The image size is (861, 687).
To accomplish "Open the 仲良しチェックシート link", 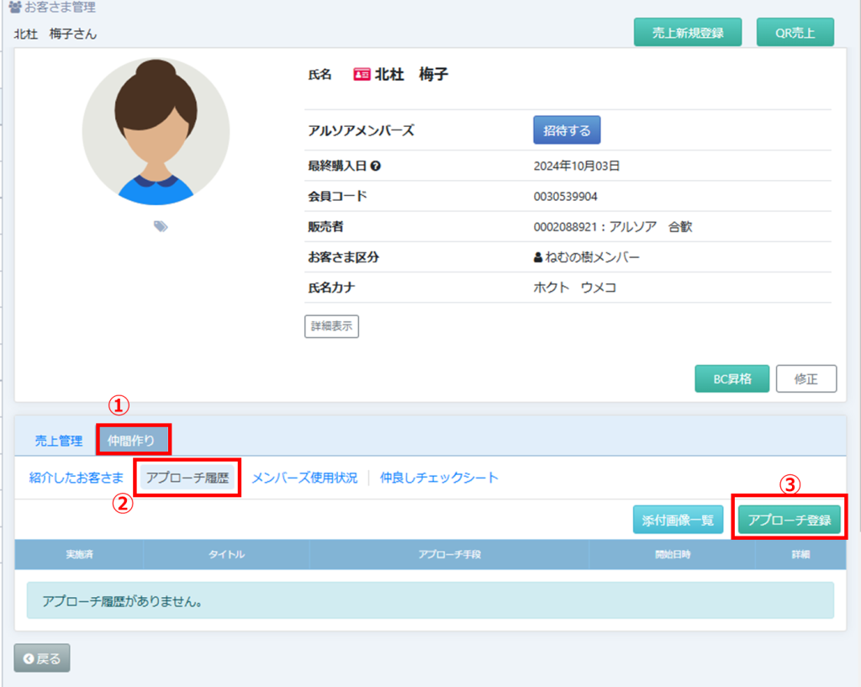I will pos(439,478).
